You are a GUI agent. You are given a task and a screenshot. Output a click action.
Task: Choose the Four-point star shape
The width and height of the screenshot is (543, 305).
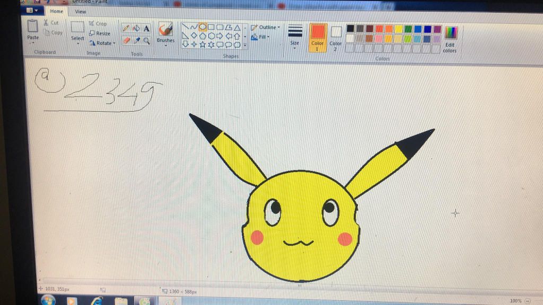[x=194, y=44]
